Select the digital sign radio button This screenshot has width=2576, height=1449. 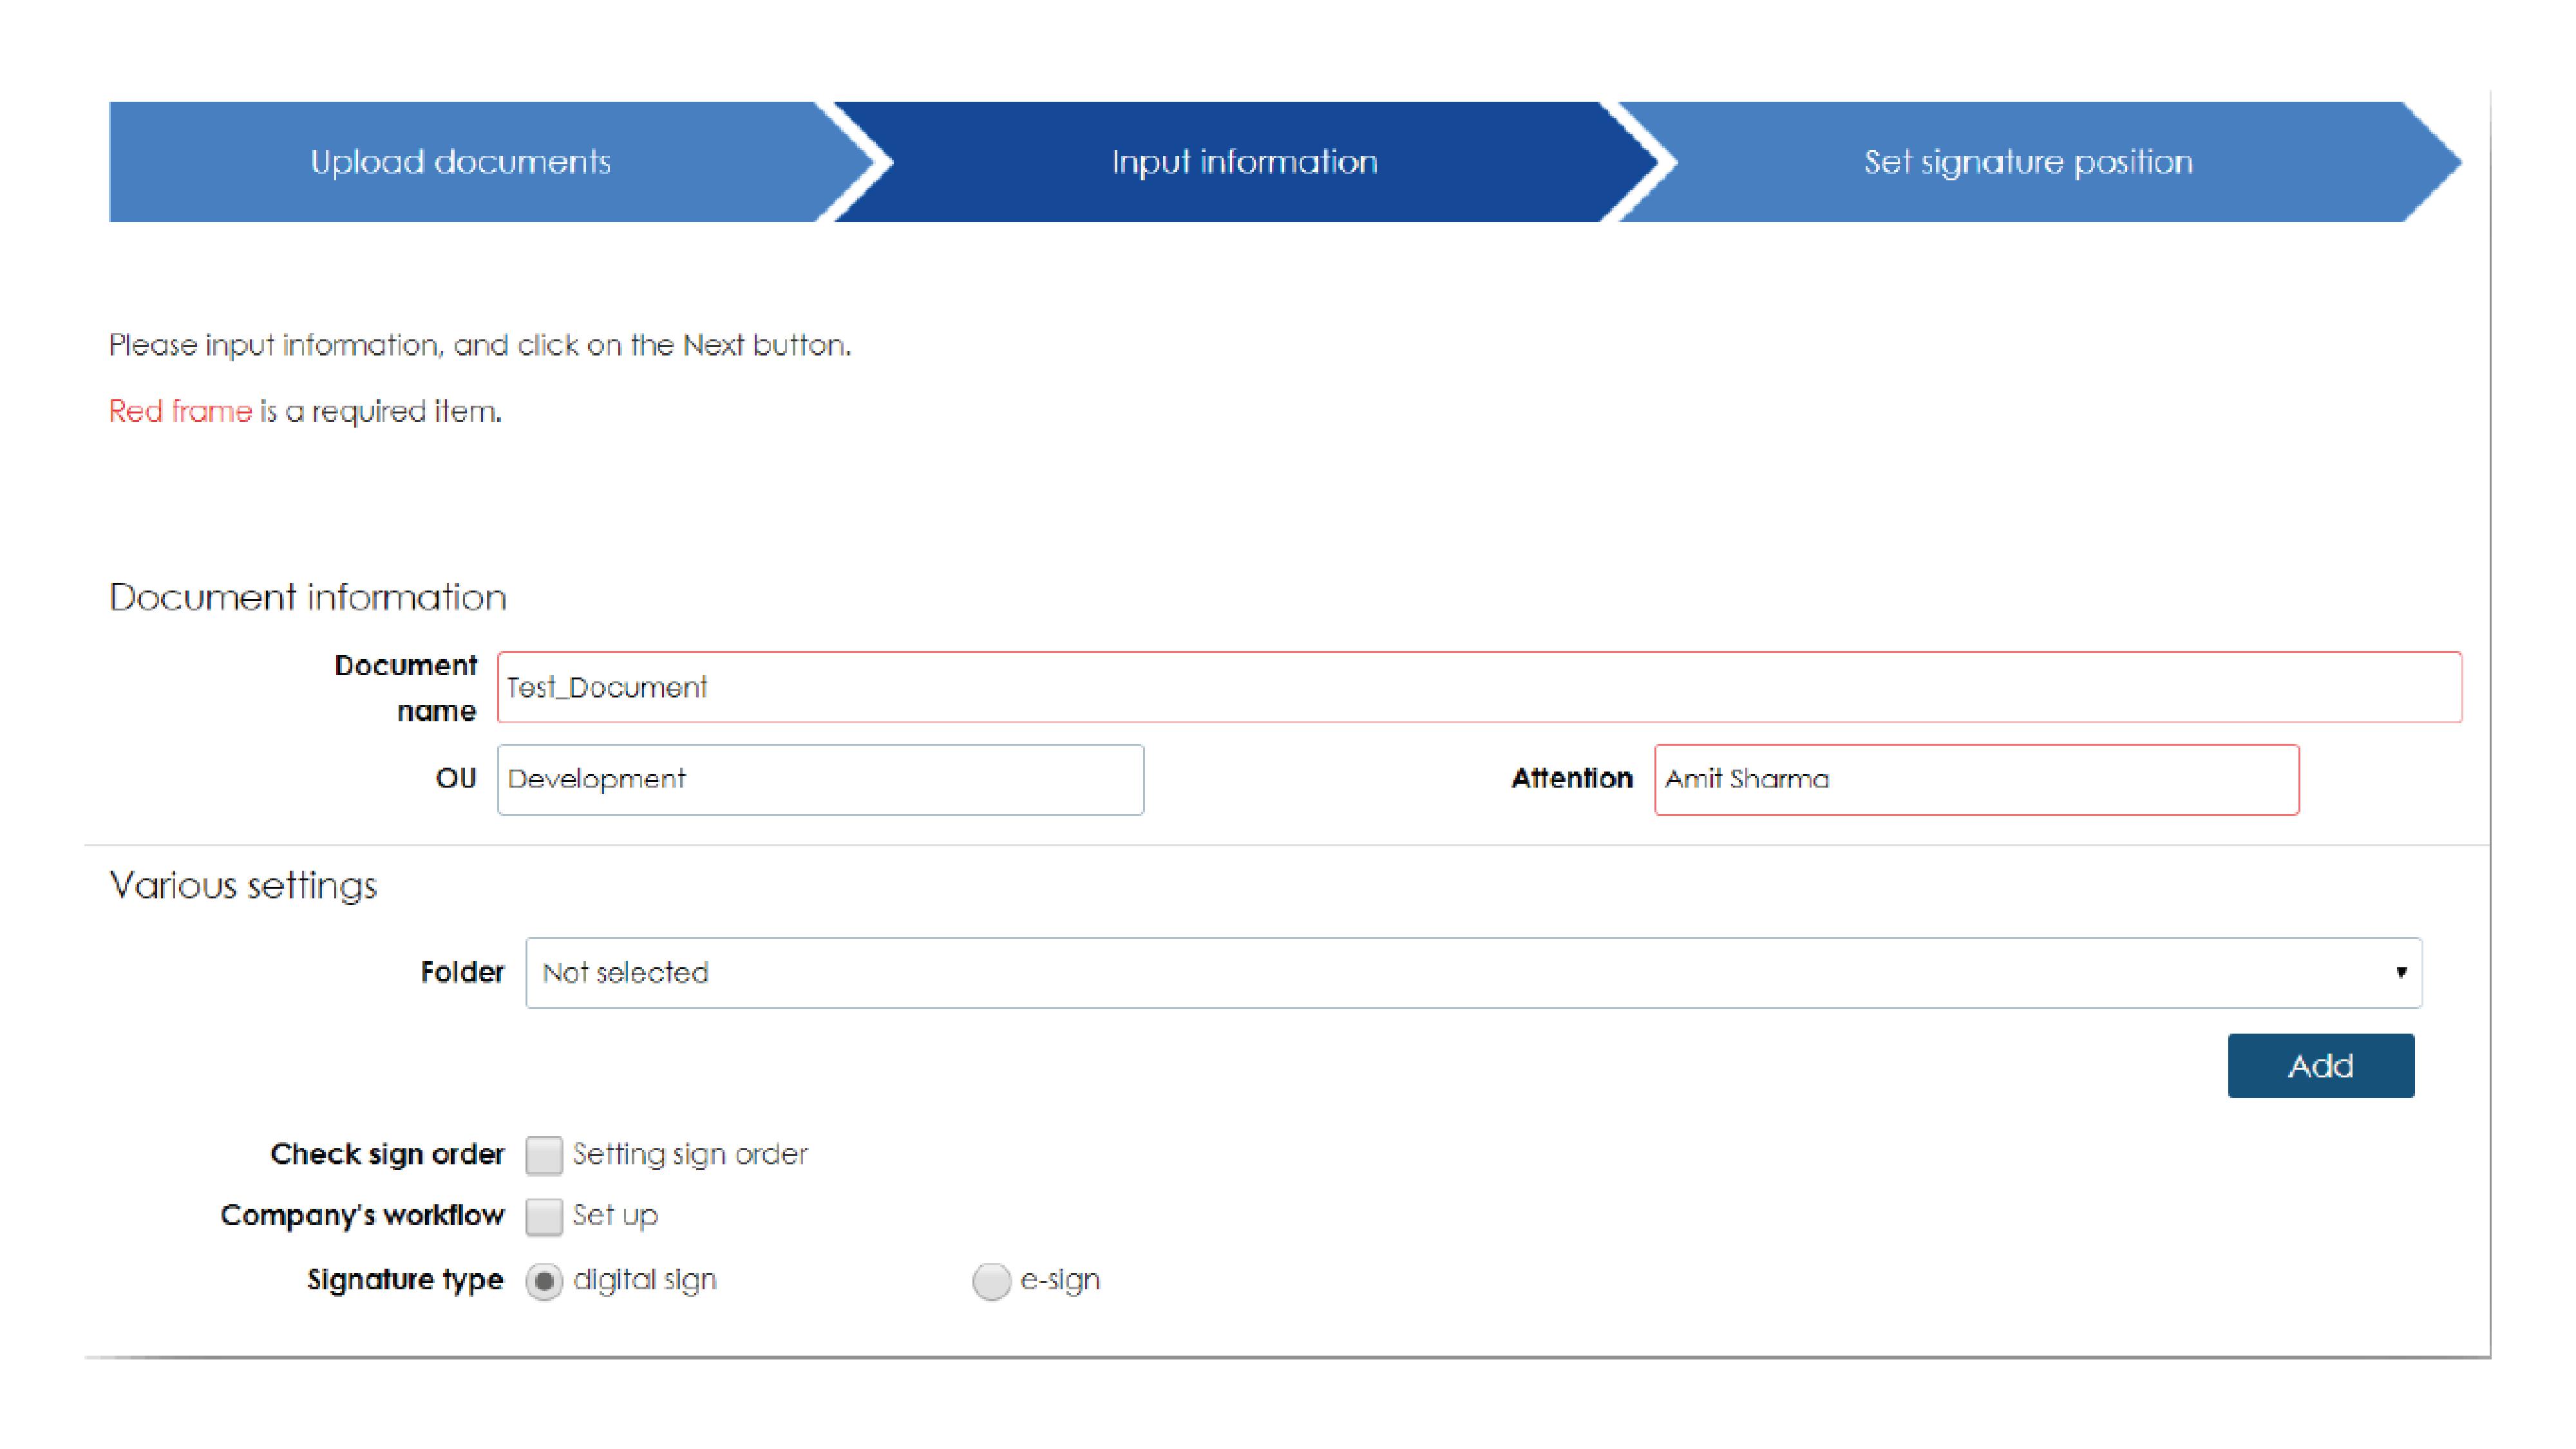pos(544,1281)
